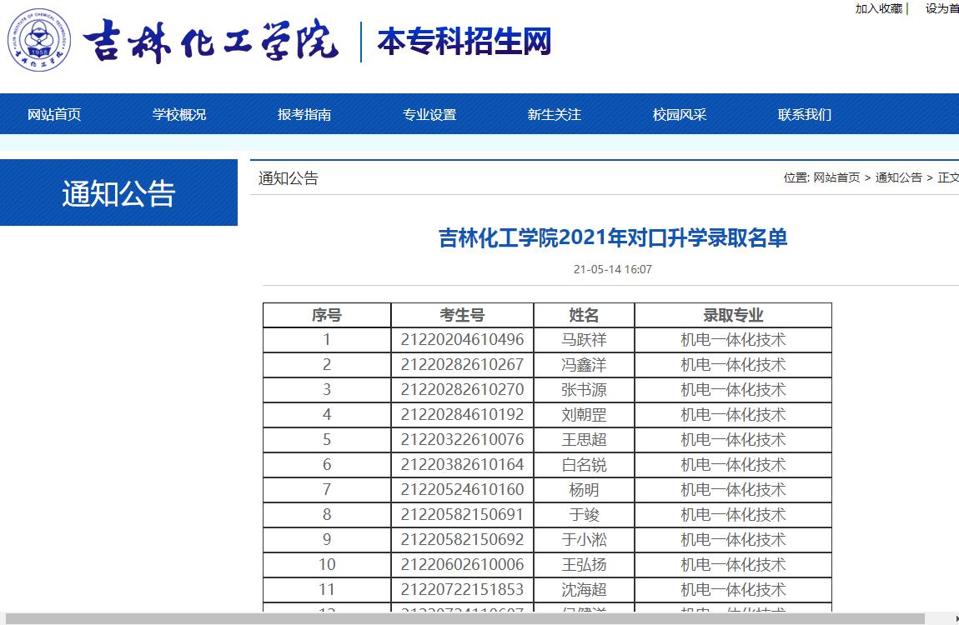Click the 通知公告 content section heading

point(288,178)
